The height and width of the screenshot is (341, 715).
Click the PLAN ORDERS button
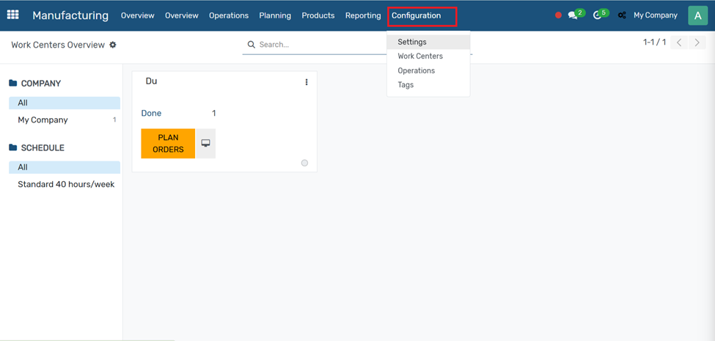(x=168, y=144)
